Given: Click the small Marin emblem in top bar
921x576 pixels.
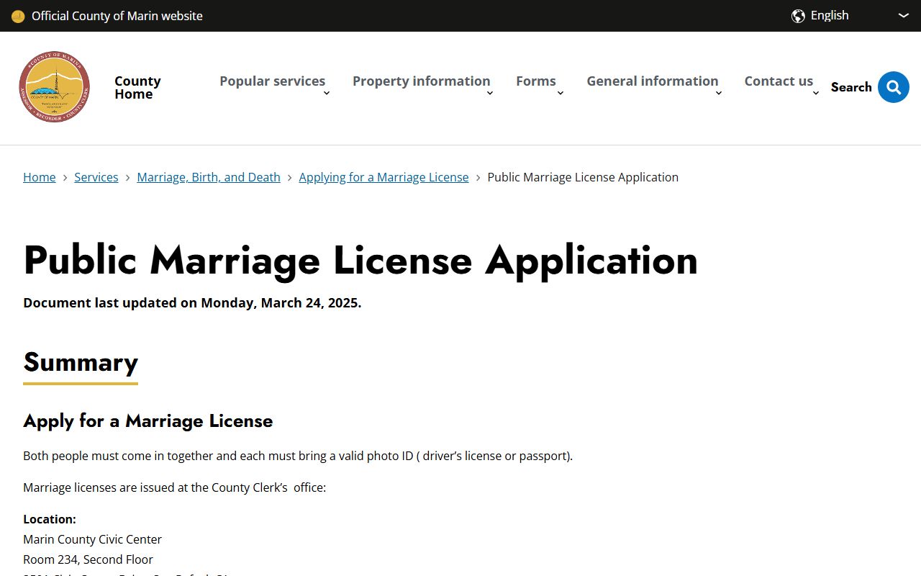Looking at the screenshot, I should [x=18, y=16].
